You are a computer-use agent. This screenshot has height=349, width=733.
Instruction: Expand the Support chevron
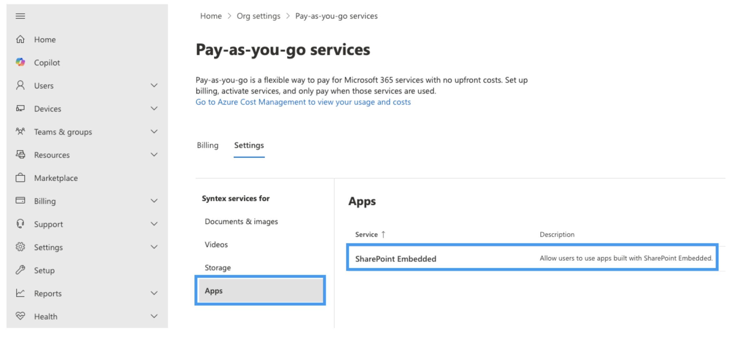point(154,224)
